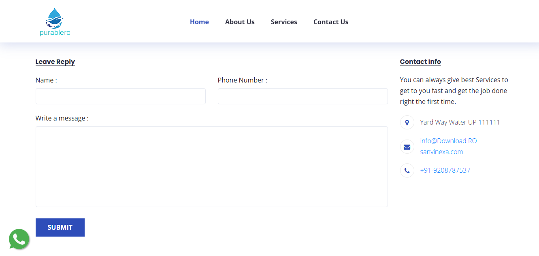Click the Contact Info heading
Viewport: 539px width, 256px height.
coord(420,62)
